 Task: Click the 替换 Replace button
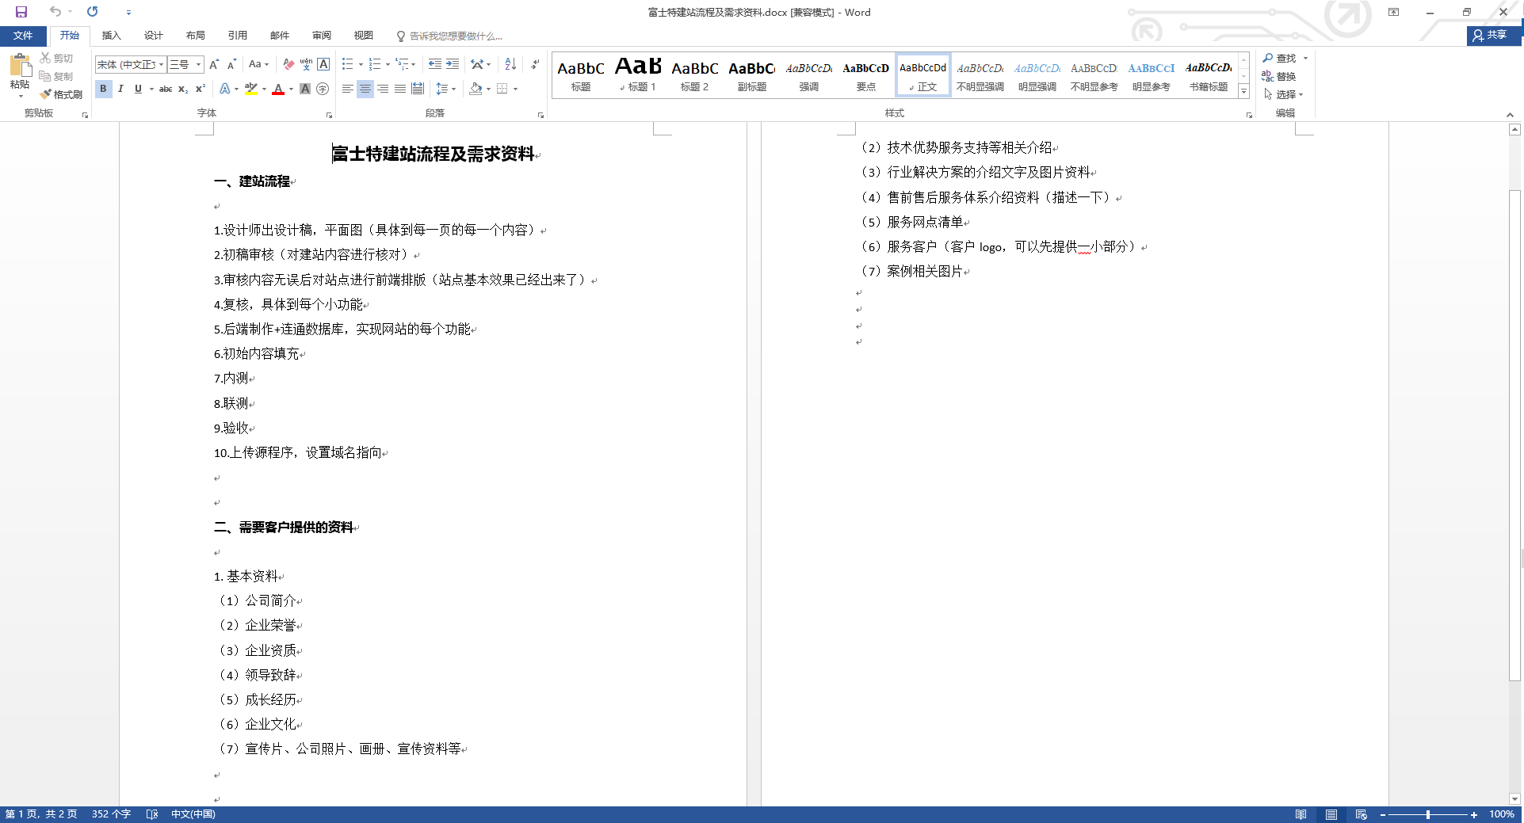[x=1279, y=76]
